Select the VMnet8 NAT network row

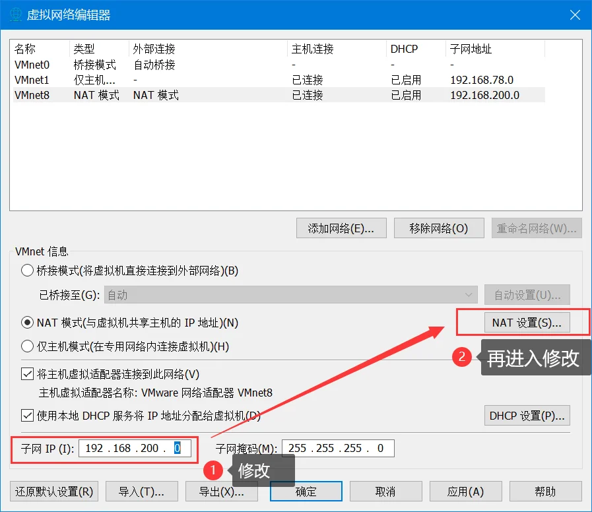(32, 95)
